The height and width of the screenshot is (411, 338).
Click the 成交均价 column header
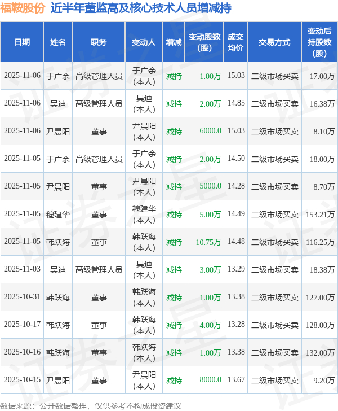click(x=235, y=42)
